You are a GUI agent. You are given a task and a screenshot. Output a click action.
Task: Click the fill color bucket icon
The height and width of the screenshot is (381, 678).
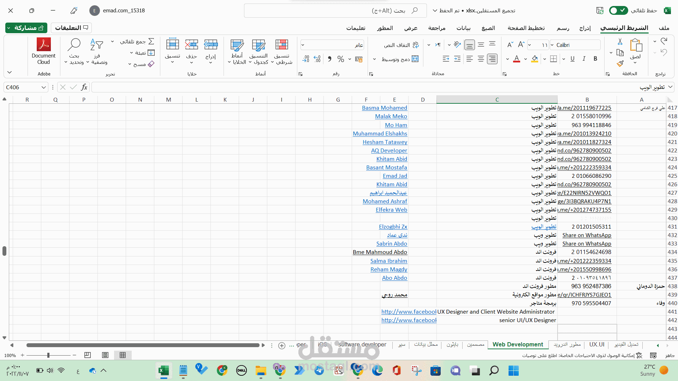point(535,59)
